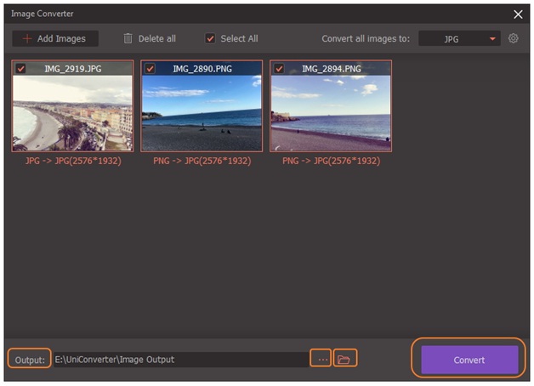
Task: Click the Output label
Action: [x=30, y=360]
